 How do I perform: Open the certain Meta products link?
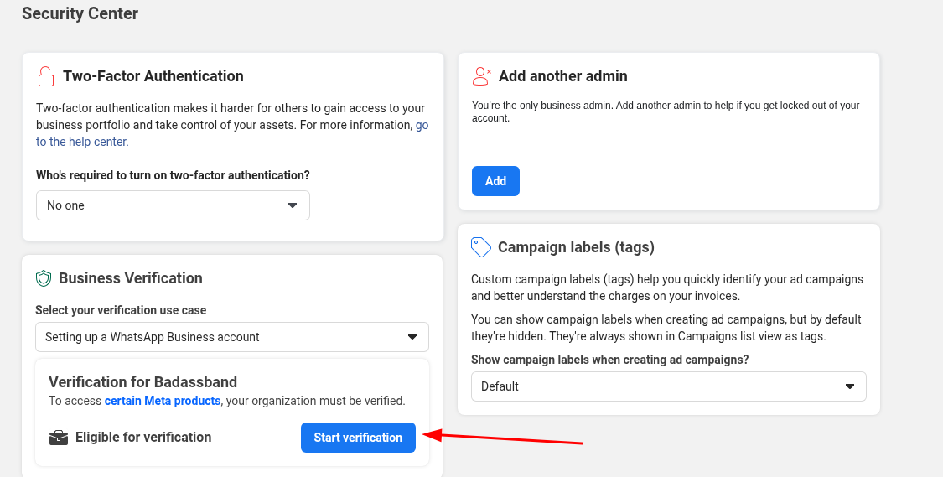point(162,401)
